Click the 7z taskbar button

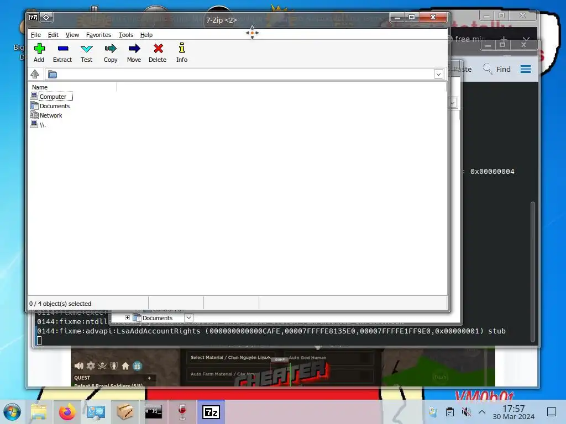(211, 412)
